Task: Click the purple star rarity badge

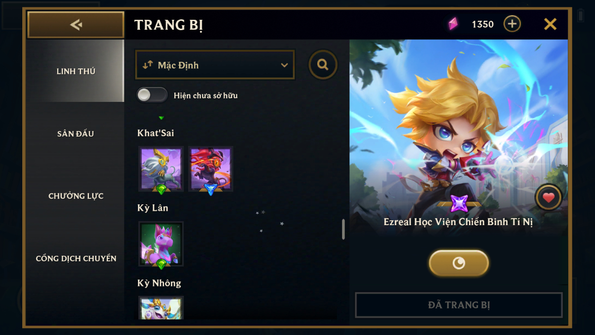Action: 459,203
